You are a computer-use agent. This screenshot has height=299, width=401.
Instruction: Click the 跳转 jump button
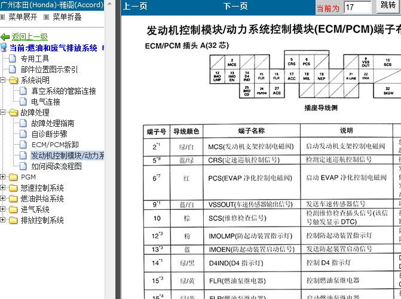pyautogui.click(x=388, y=5)
